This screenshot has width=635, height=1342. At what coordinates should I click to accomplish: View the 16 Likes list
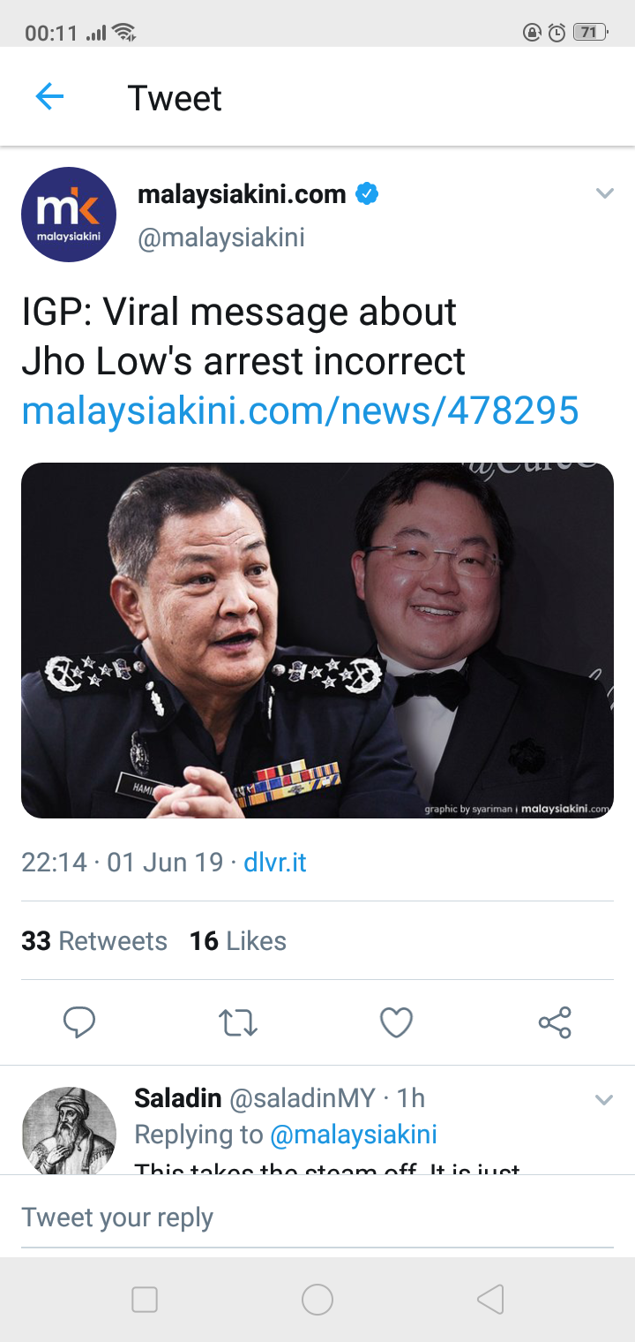(238, 941)
